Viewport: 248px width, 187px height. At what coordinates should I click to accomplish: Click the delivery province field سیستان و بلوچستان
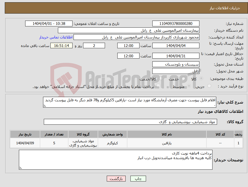176,64
